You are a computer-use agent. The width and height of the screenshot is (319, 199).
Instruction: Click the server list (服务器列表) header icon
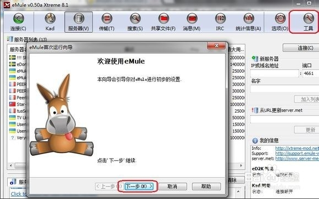(10, 39)
